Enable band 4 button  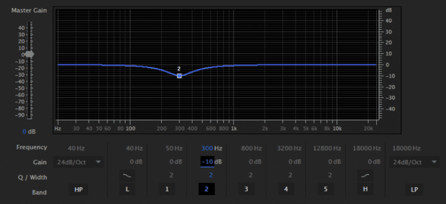point(286,189)
